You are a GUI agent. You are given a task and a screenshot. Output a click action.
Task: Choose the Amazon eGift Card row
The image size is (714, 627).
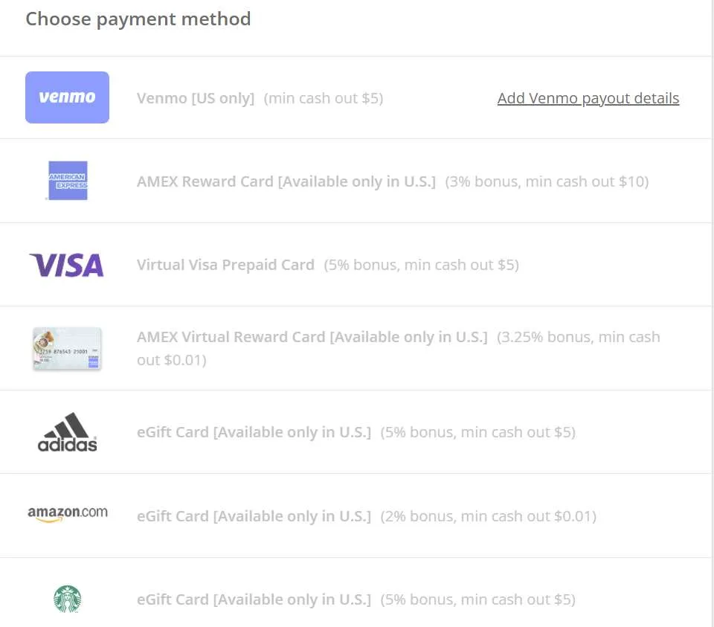point(254,515)
